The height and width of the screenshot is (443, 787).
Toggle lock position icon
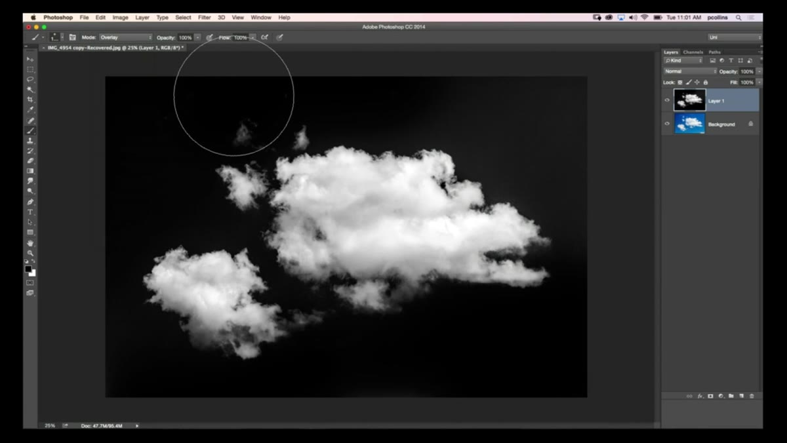[x=697, y=83]
